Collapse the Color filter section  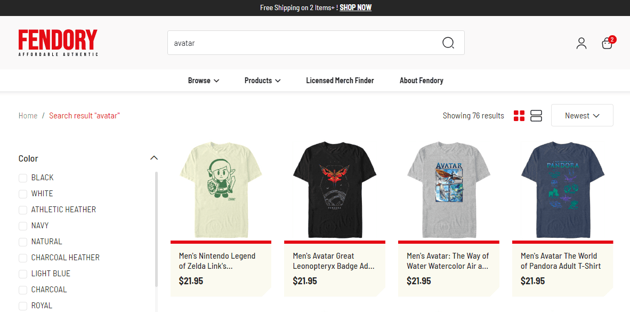154,158
